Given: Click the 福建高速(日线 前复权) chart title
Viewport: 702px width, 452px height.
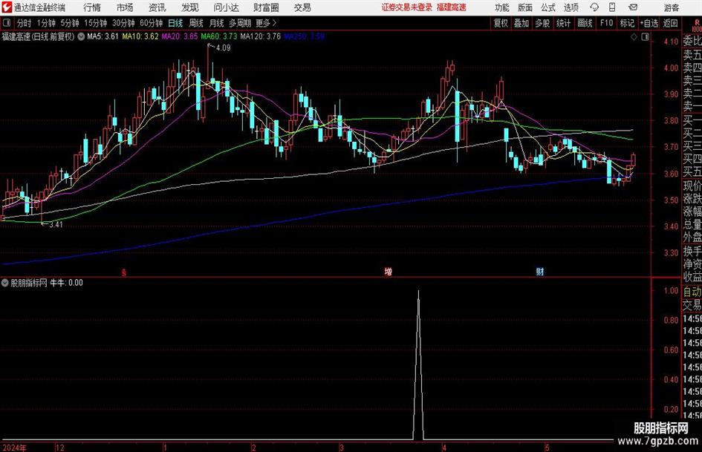Looking at the screenshot, I should 38,36.
